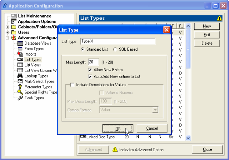Click the list scrollbar up arrow
Viewport: 229px width, 160px height.
click(188, 26)
